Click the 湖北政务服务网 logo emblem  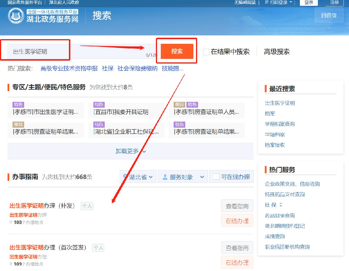click(x=16, y=16)
